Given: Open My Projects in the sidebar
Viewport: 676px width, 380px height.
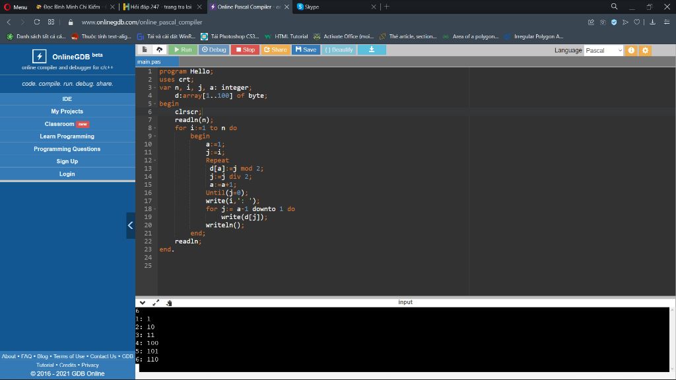Looking at the screenshot, I should 67,111.
